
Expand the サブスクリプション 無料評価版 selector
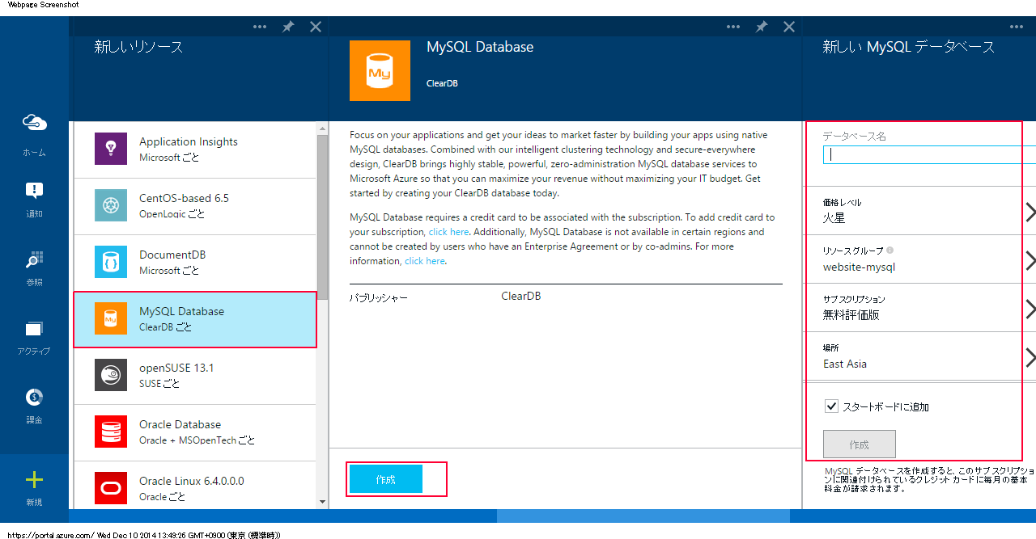coord(919,308)
